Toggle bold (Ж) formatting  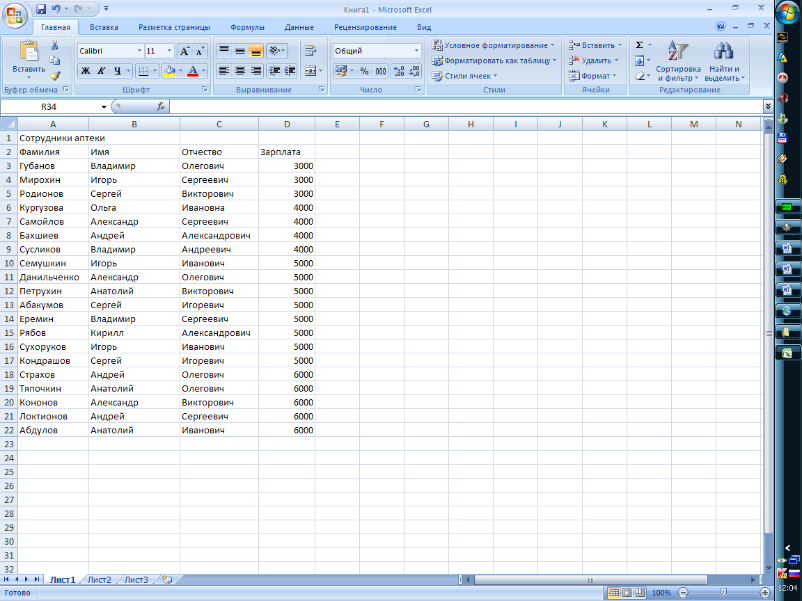86,71
